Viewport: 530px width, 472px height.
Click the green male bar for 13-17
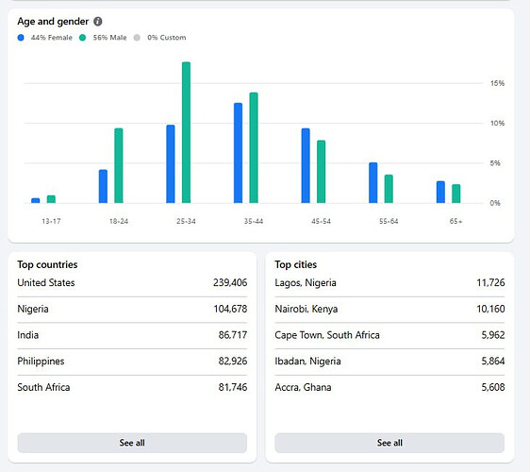pos(51,199)
